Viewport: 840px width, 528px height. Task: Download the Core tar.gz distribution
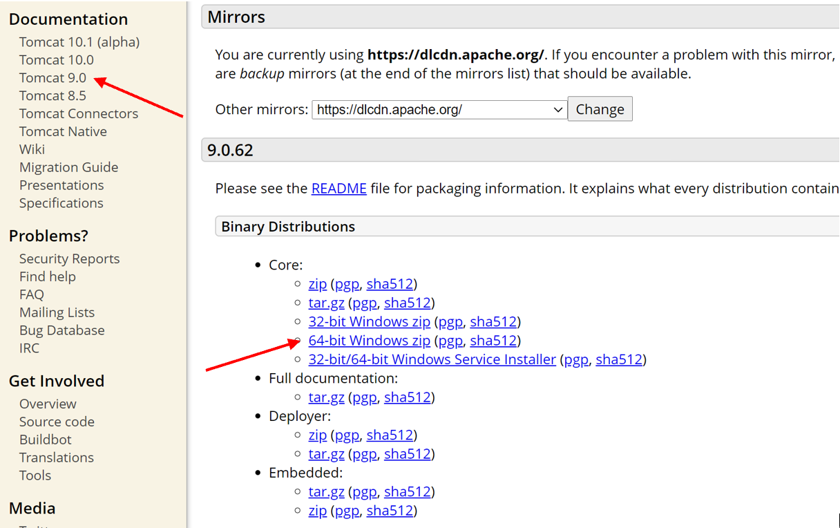327,303
